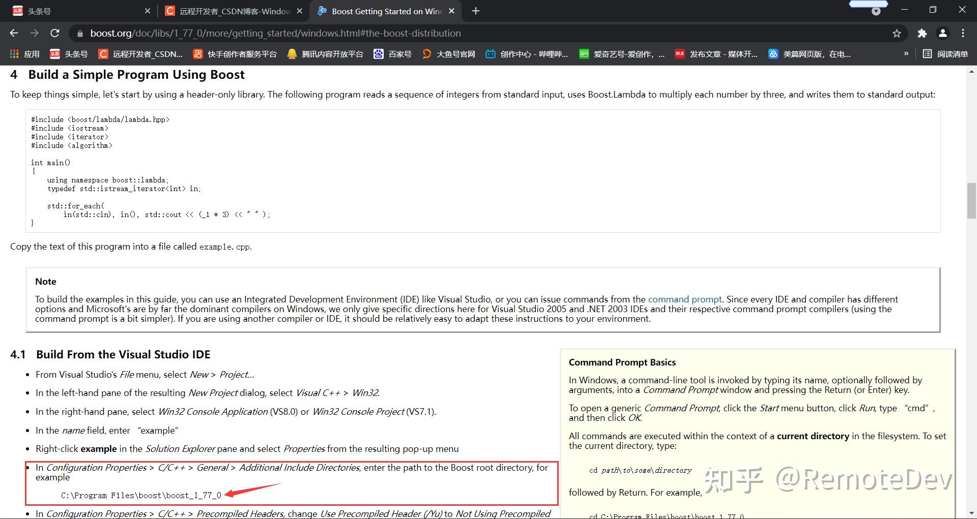Viewport: 977px width, 519px height.
Task: Reload the current Boost page
Action: [55, 33]
